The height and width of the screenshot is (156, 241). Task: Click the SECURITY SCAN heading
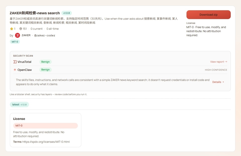coord(23,56)
